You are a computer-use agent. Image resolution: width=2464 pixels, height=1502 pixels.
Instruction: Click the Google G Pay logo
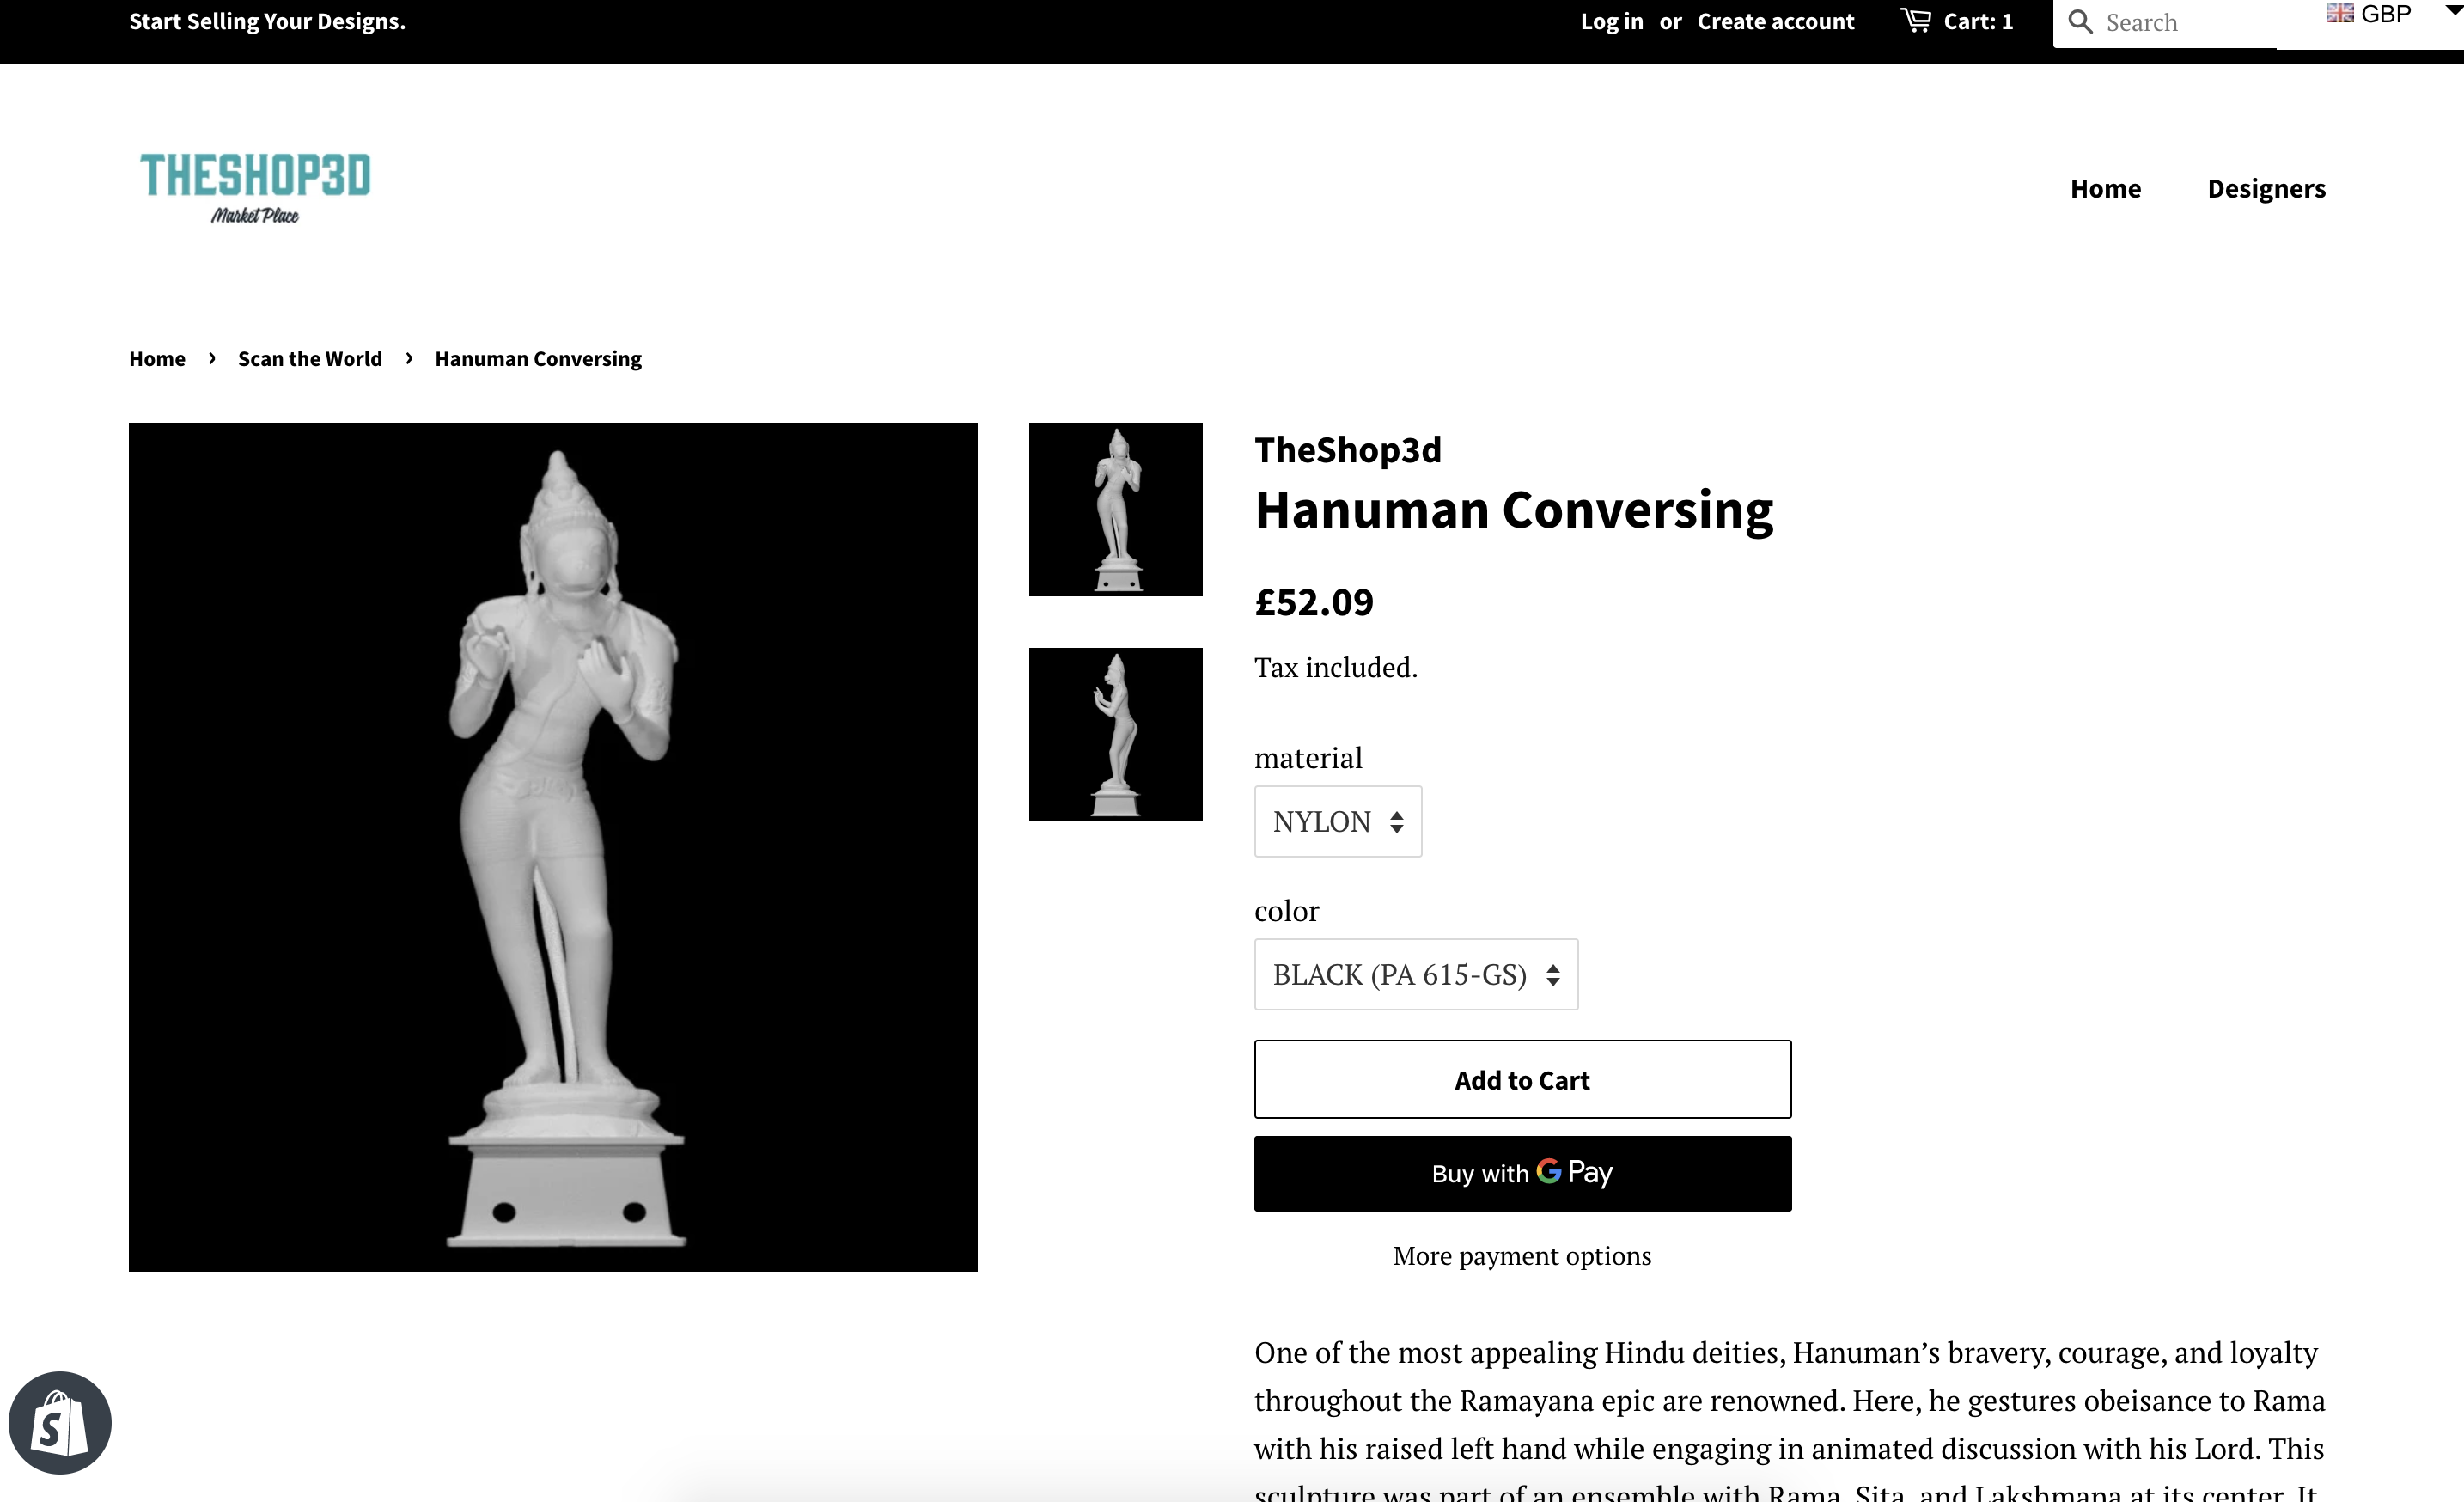[1574, 1172]
